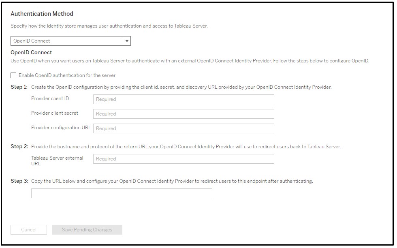Enable OpenID authentication for the server checkbox
This screenshot has height=248, width=397.
(x=13, y=75)
